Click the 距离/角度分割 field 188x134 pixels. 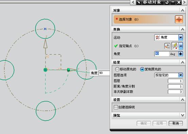click(175, 86)
